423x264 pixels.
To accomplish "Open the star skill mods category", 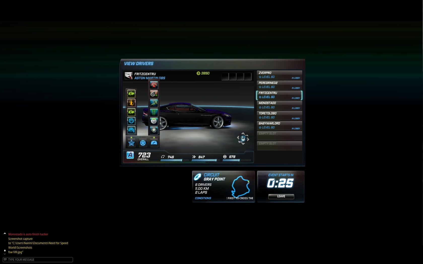I will click(131, 143).
